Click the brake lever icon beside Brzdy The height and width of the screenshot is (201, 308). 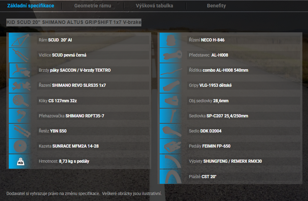click(x=20, y=70)
